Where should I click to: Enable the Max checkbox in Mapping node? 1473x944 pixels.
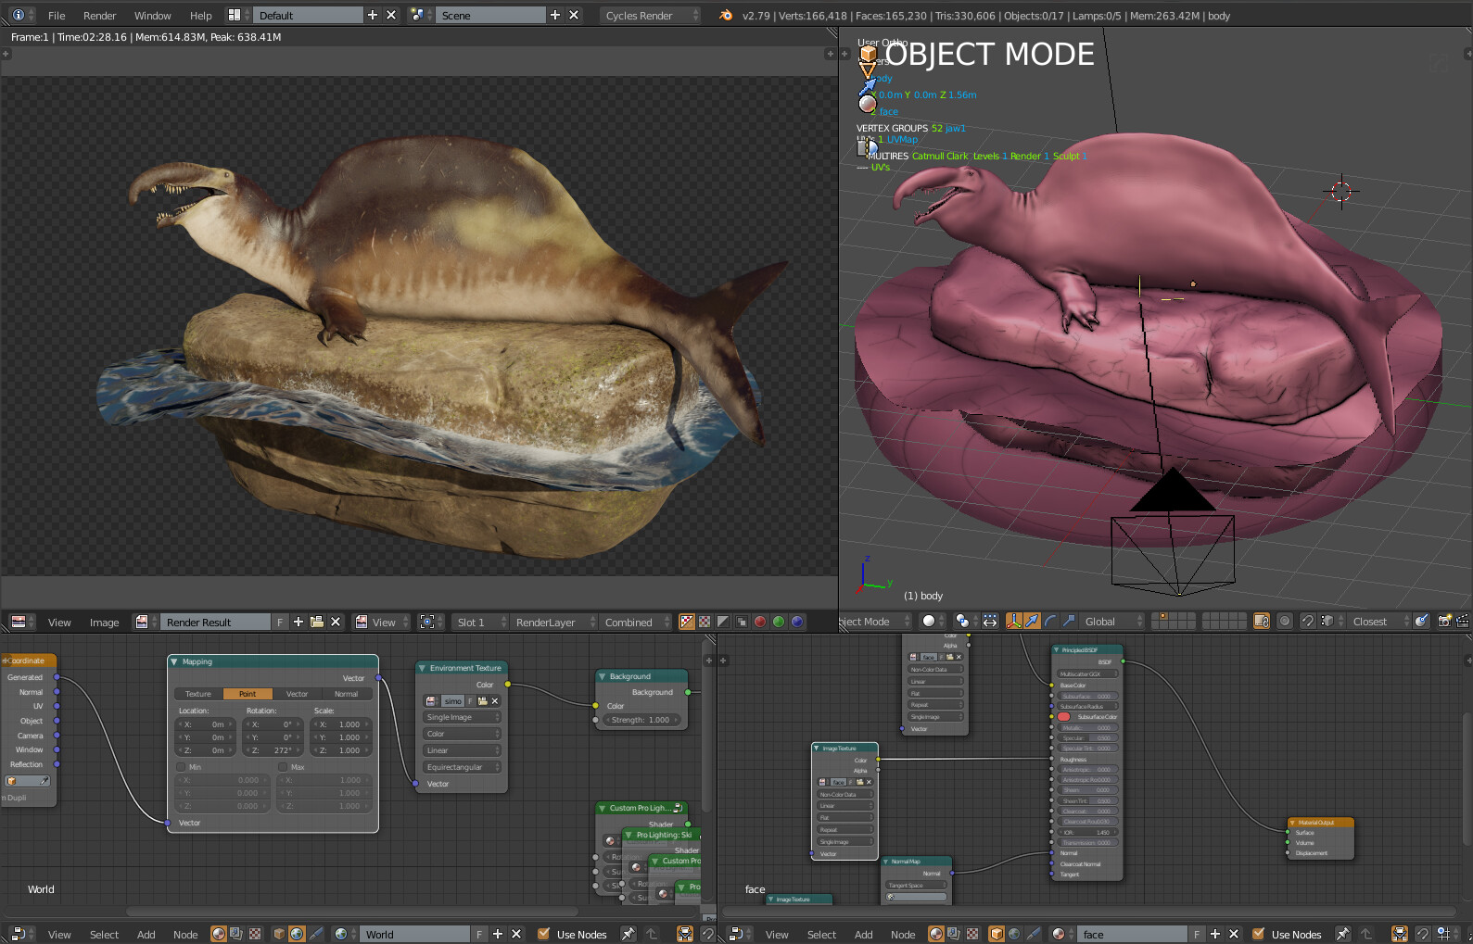click(283, 767)
